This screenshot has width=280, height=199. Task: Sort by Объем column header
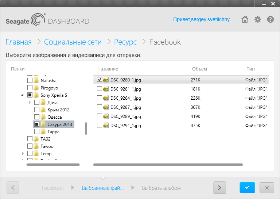[x=199, y=69]
